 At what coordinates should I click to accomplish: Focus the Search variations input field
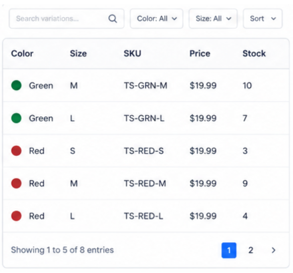click(67, 19)
